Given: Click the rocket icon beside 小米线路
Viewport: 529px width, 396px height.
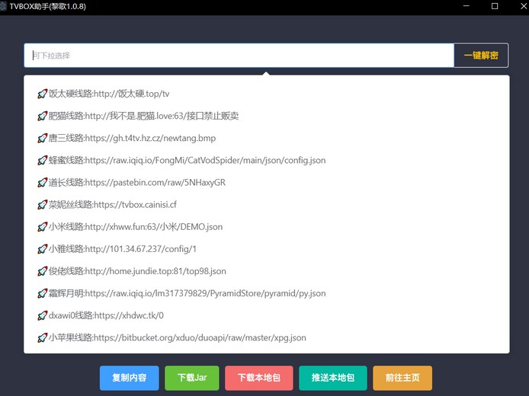Looking at the screenshot, I should 42,227.
